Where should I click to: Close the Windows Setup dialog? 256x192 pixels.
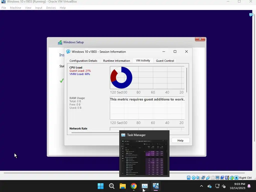point(200,39)
